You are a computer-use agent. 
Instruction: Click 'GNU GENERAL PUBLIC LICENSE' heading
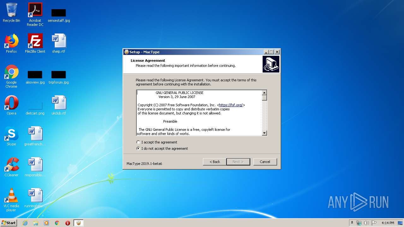click(x=180, y=93)
